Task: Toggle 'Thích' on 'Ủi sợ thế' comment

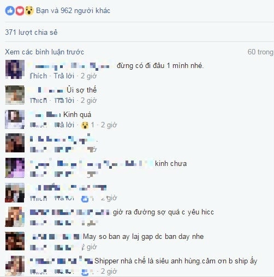Action: click(x=38, y=100)
